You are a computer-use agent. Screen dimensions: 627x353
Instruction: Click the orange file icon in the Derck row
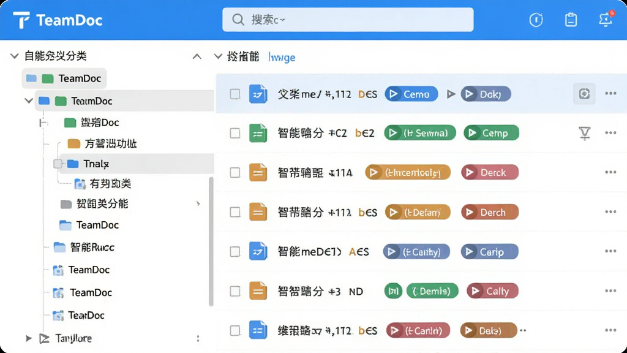(x=258, y=172)
